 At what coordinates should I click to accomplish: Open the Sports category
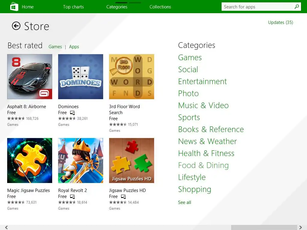[189, 117]
